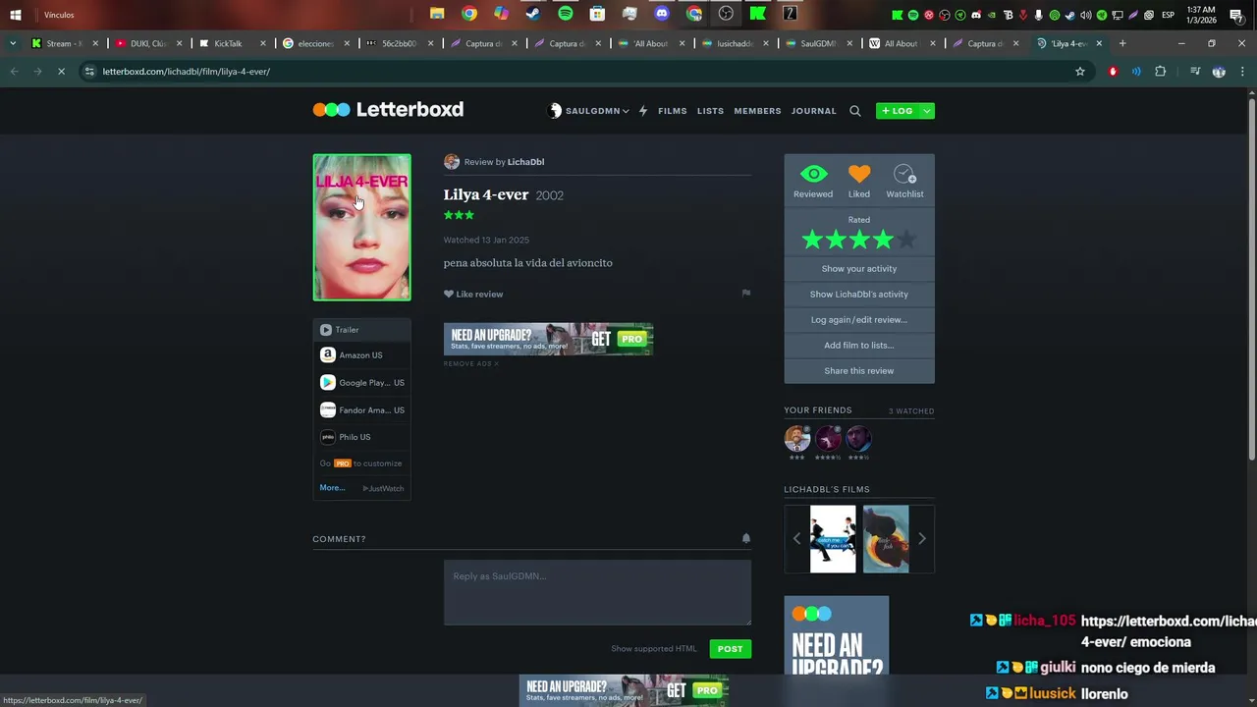Flag this review with the flag icon
This screenshot has height=707, width=1257.
[x=746, y=294]
